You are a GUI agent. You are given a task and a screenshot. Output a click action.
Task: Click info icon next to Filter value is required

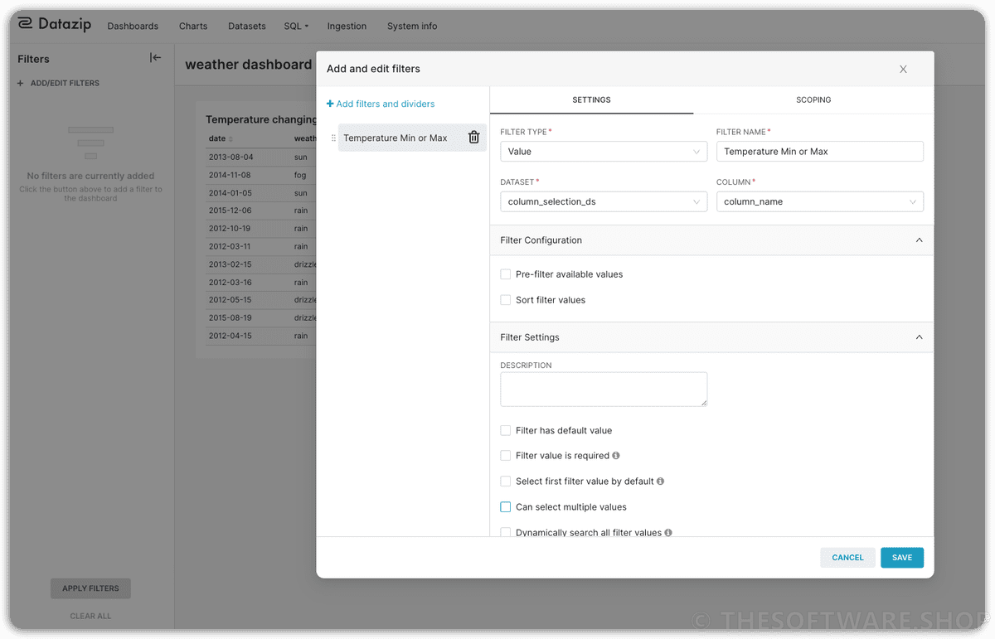pos(616,456)
